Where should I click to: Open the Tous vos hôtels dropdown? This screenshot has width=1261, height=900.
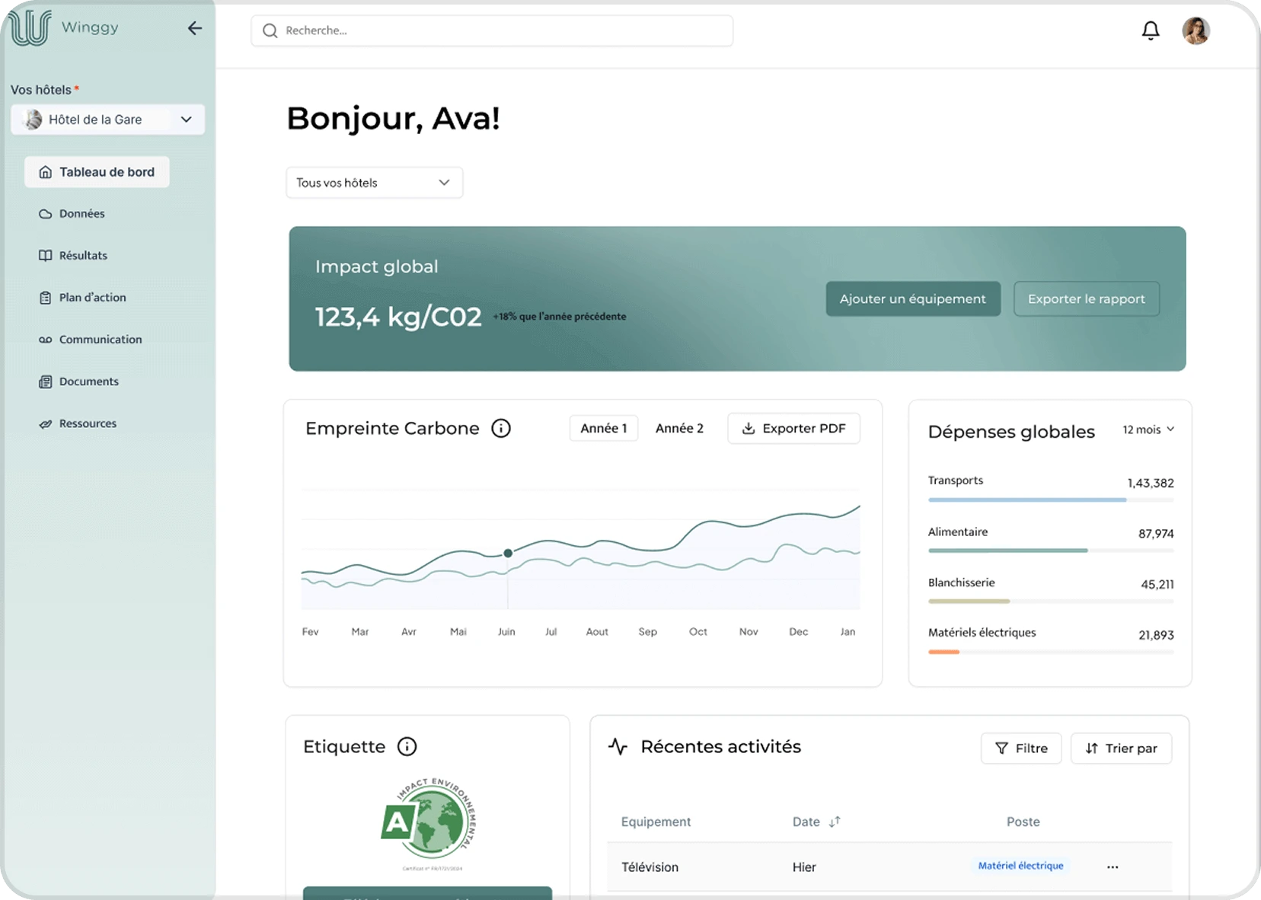pyautogui.click(x=374, y=183)
